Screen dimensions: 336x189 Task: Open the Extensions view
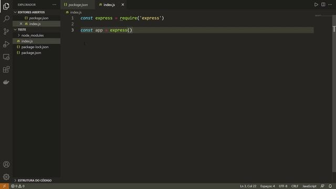click(x=6, y=69)
